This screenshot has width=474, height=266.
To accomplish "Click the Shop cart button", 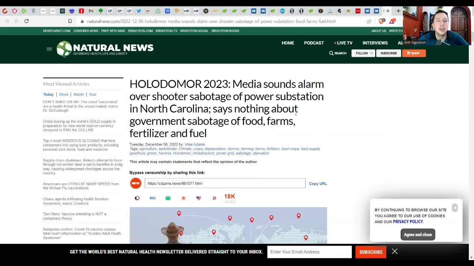I will pos(414,53).
